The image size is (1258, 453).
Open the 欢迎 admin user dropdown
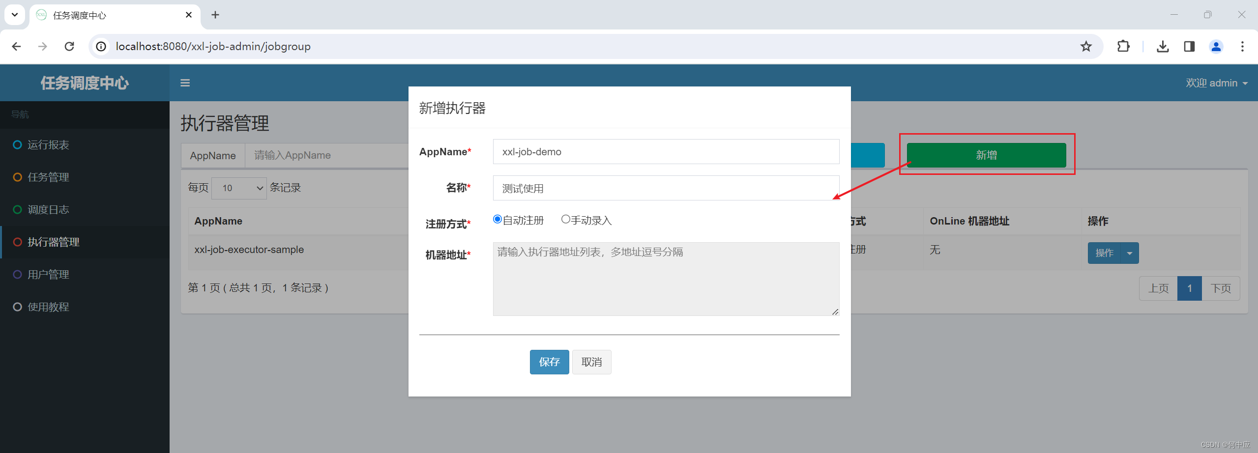(1217, 83)
